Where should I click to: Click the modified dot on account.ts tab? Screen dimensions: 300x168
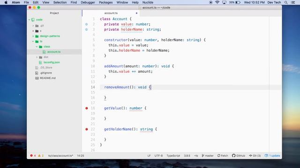(x=136, y=13)
